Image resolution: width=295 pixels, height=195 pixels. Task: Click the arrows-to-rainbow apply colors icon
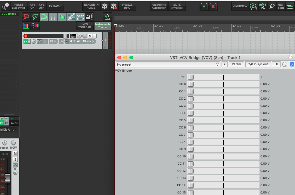pos(35,26)
